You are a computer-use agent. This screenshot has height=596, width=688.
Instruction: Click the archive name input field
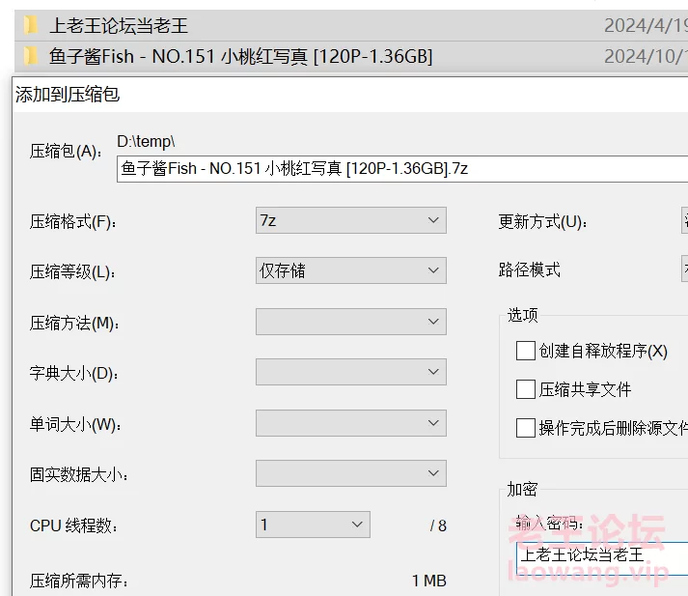pos(402,169)
